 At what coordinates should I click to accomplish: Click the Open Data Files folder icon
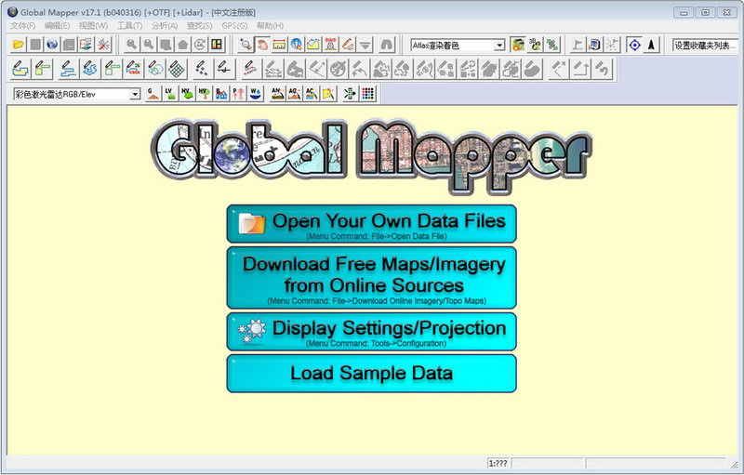coord(18,45)
